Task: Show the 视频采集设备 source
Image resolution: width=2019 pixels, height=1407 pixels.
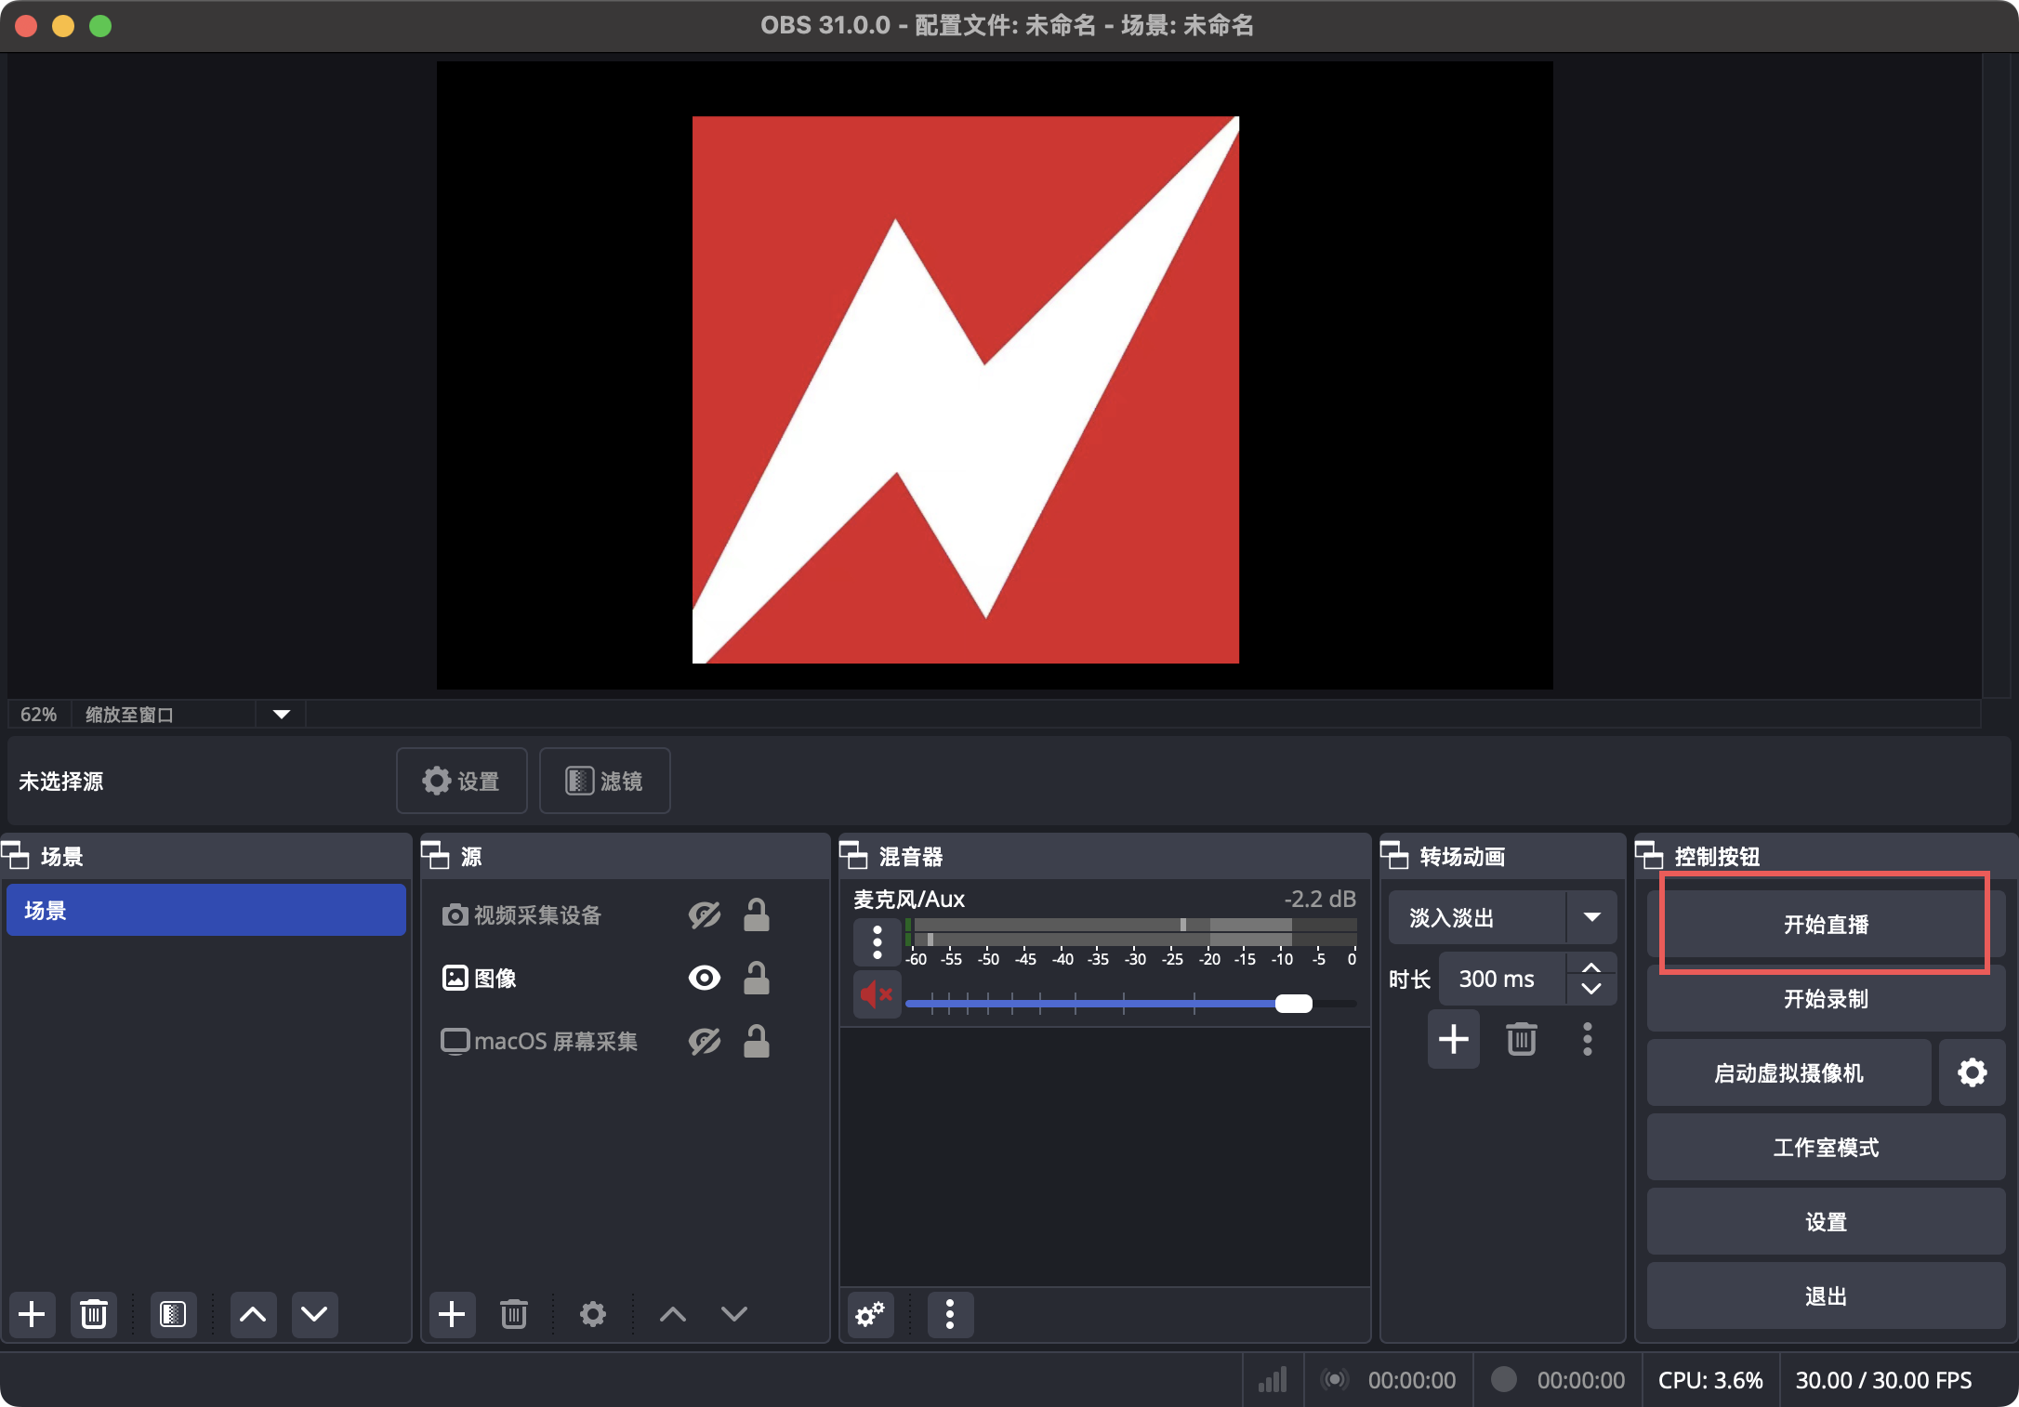Action: click(705, 915)
